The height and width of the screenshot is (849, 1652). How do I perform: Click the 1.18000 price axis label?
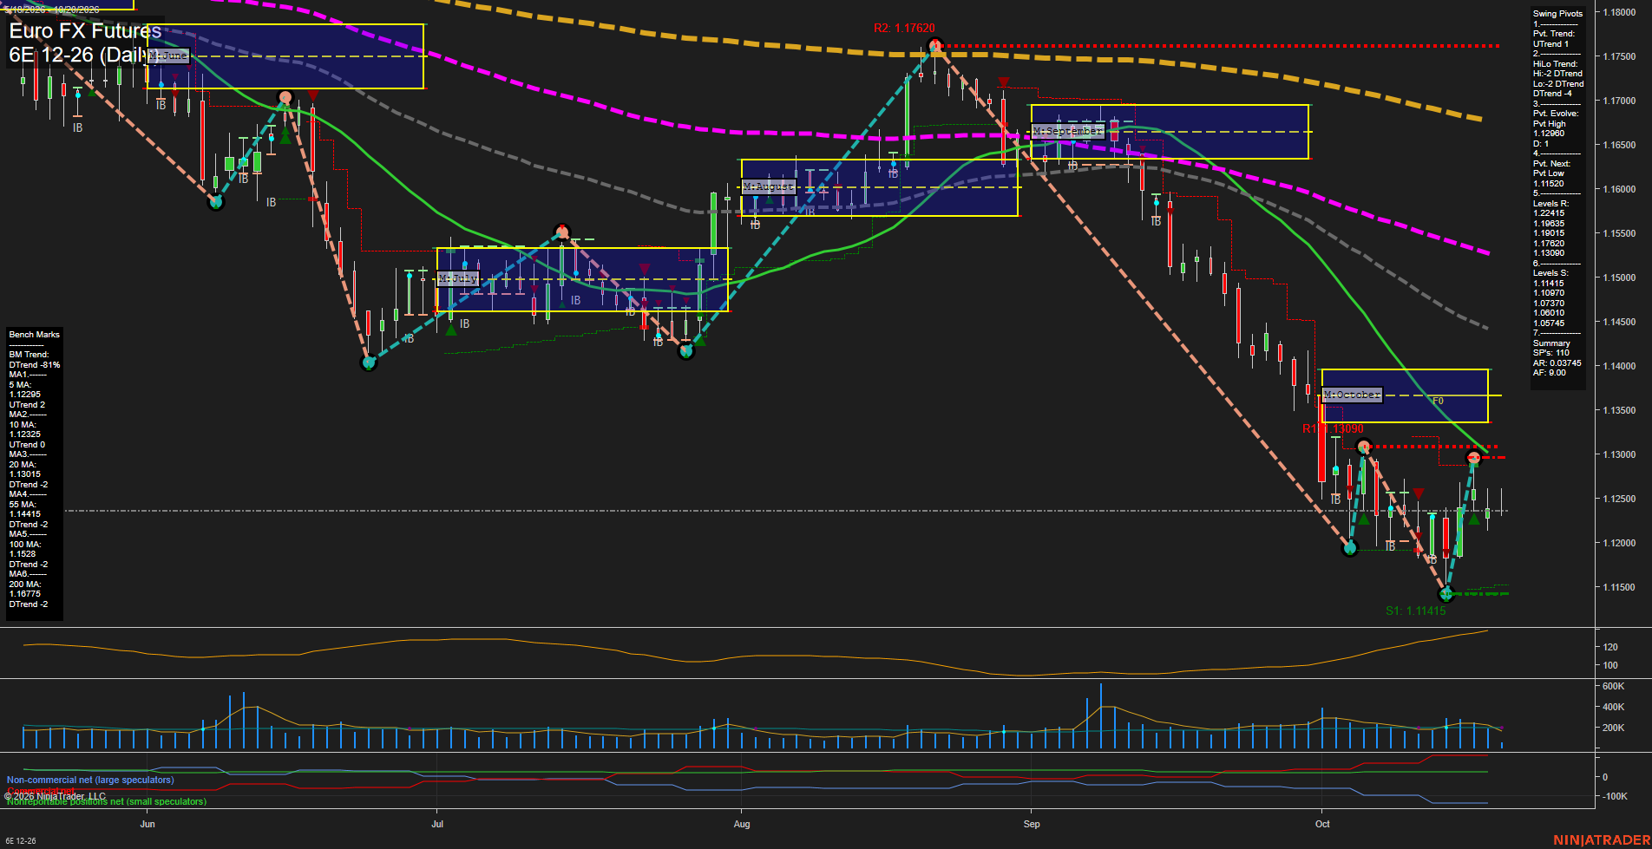point(1619,12)
